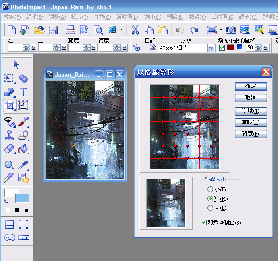This screenshot has width=278, height=261.
Task: Select the 小(F) small grid radio button
Action: click(210, 189)
